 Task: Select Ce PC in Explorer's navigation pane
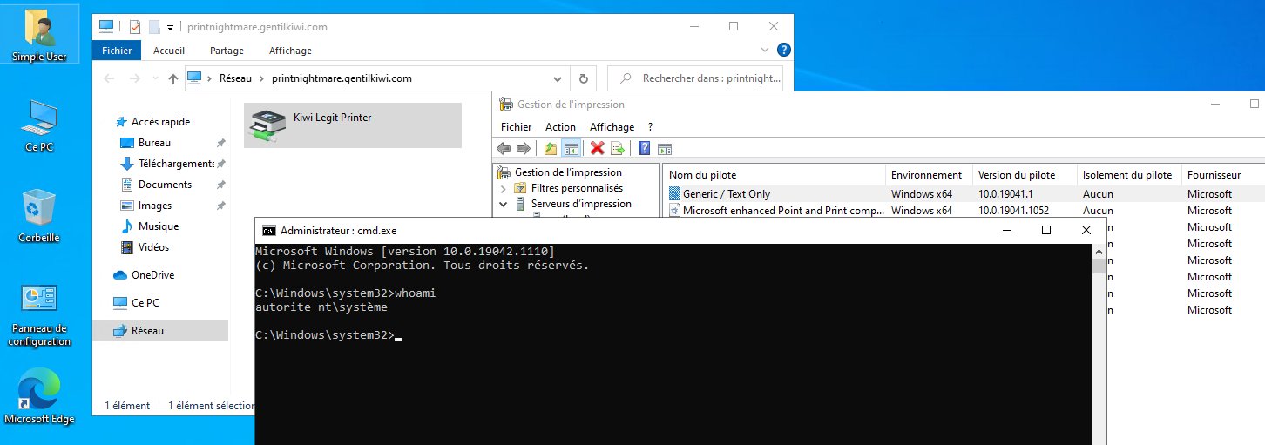pos(145,303)
